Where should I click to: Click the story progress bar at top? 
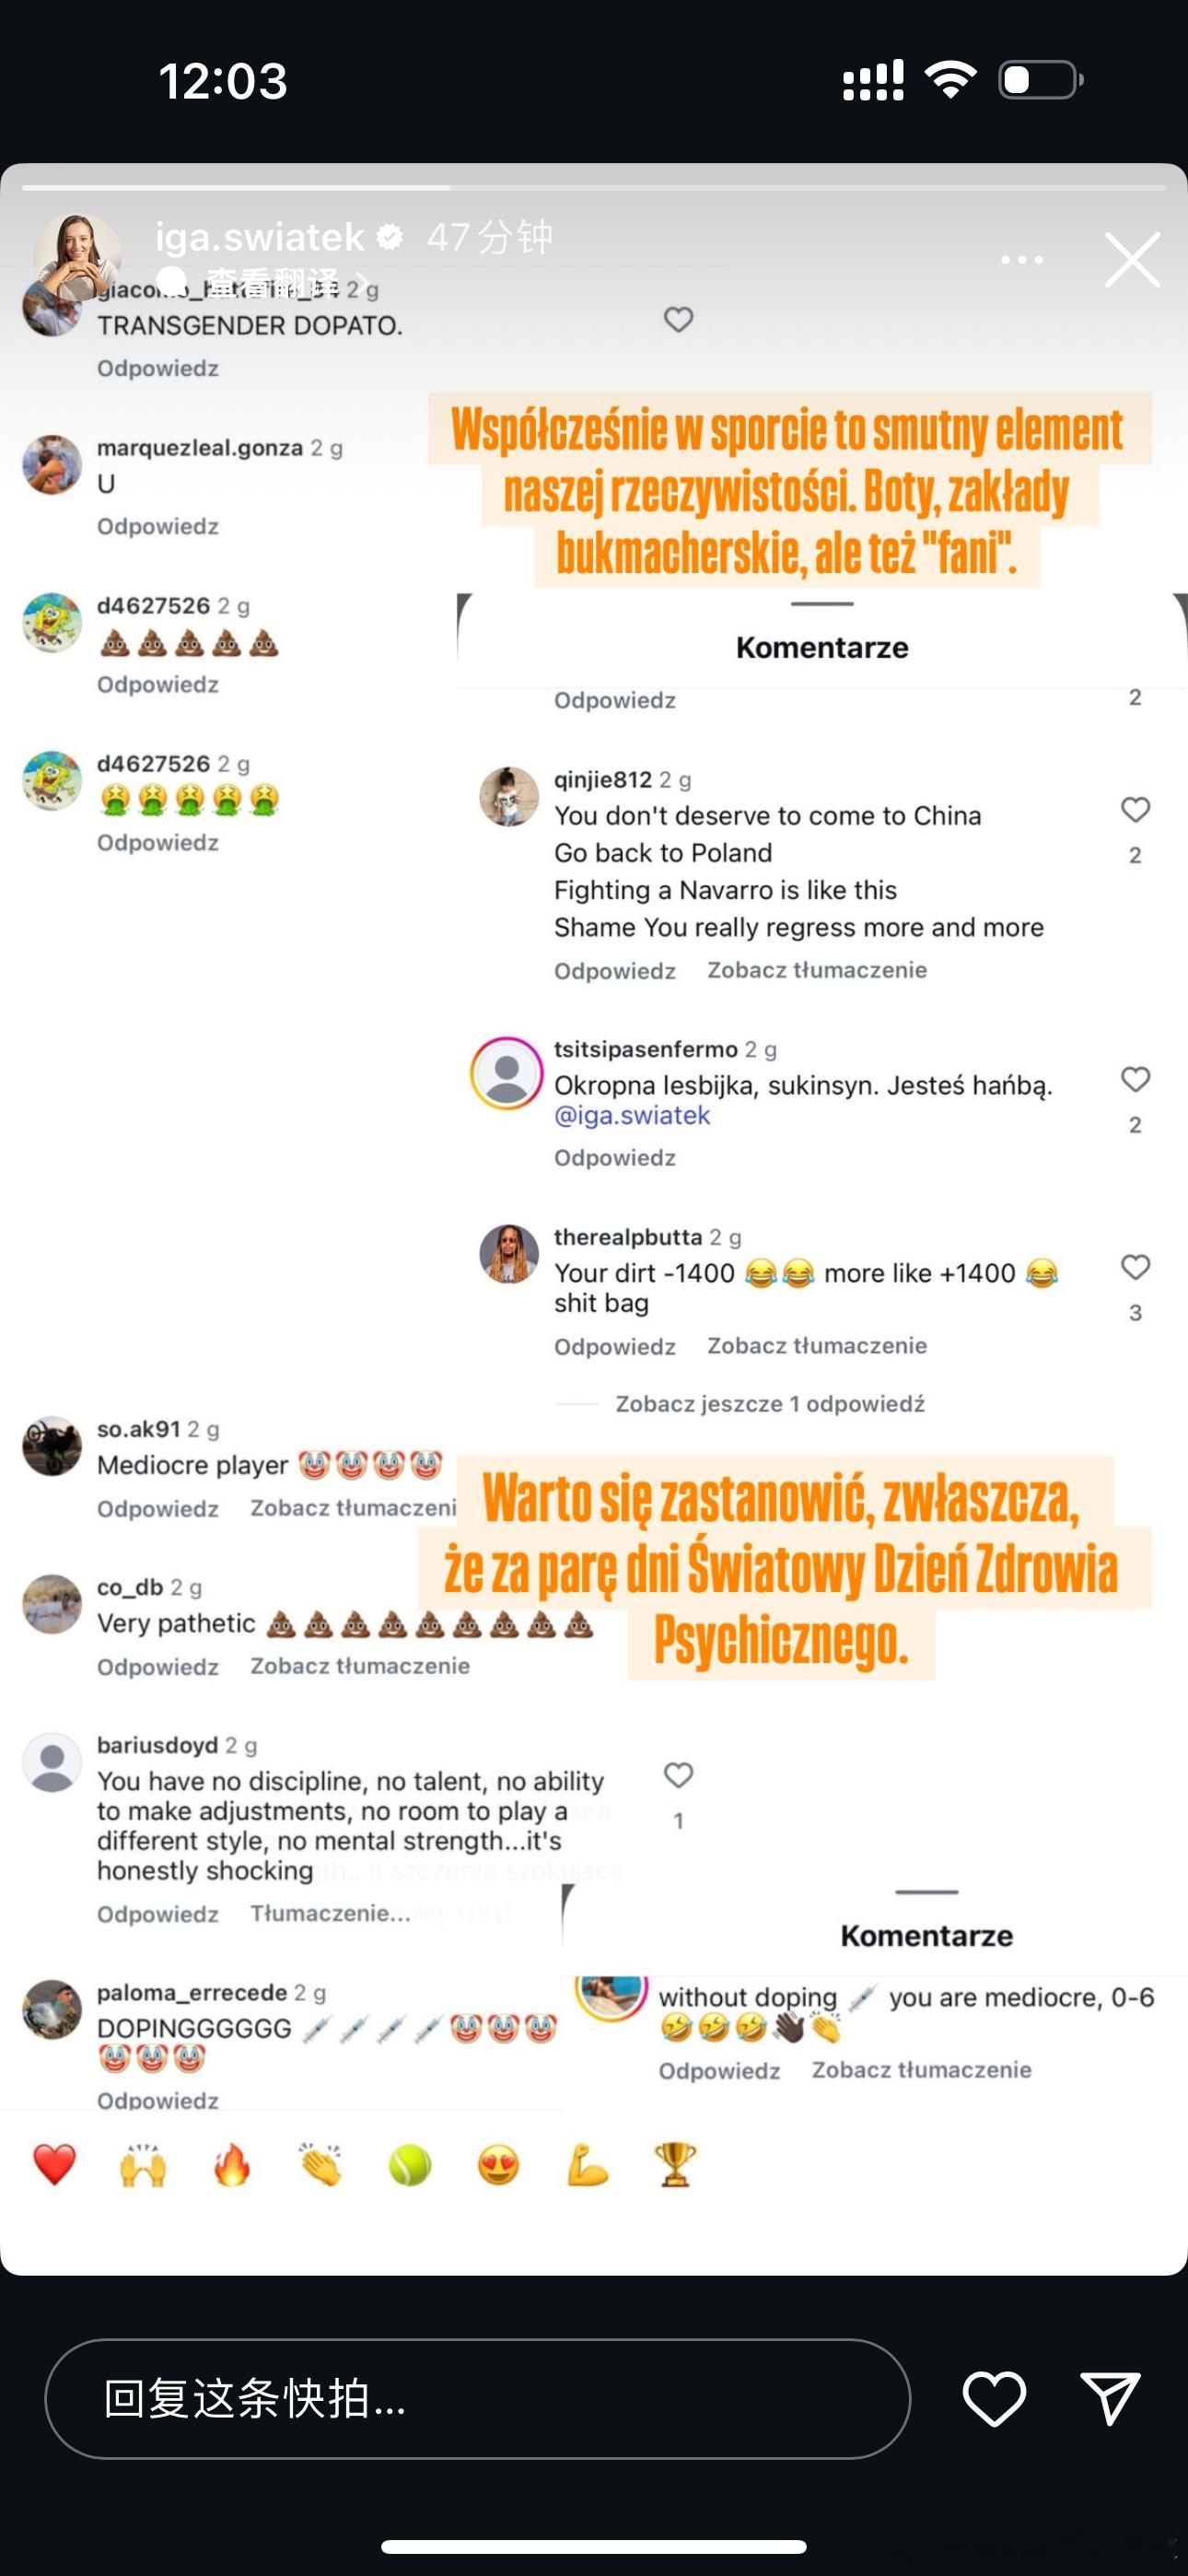pos(594,187)
